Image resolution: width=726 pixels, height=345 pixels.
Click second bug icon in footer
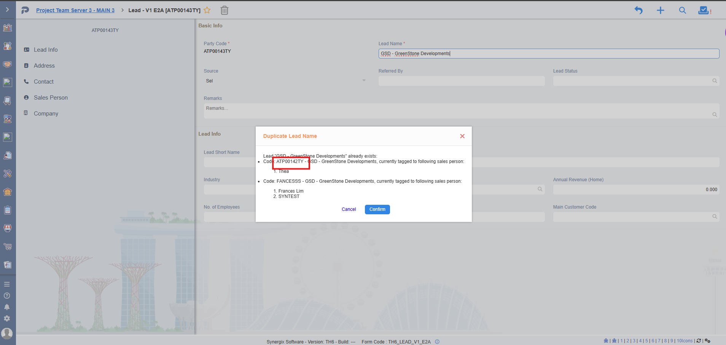(614, 341)
